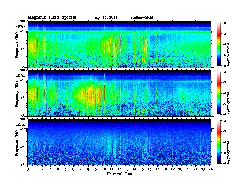251x194 pixels.
Task: Click the log(PSD) label beside the dD/dt color bar
Action: pos(229,103)
